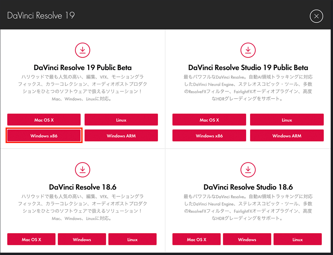Click download icon above DaVinci Resolve Studio 18.6
The width and height of the screenshot is (333, 255).
(248, 170)
